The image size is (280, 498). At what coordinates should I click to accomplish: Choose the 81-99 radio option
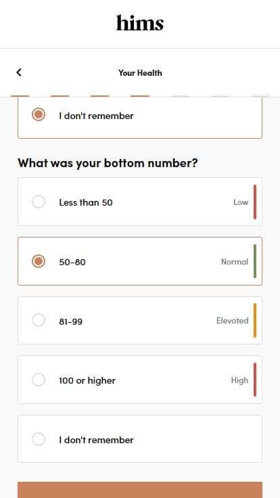tap(39, 320)
